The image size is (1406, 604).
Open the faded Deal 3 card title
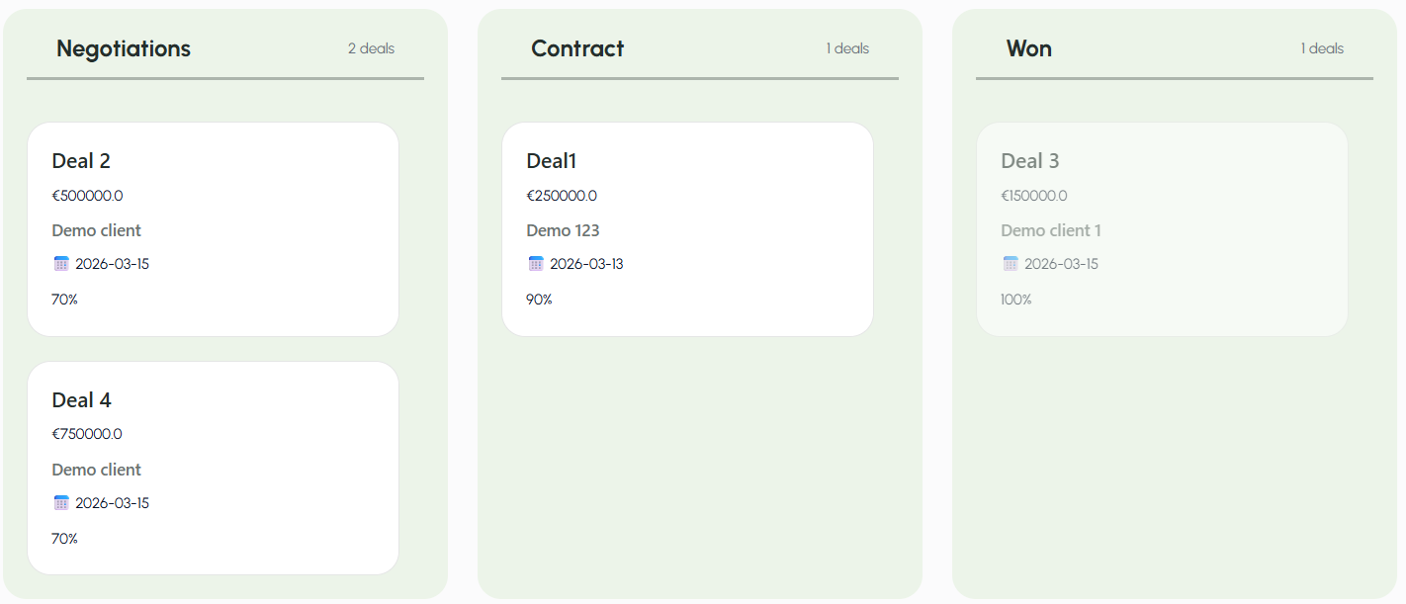coord(1029,161)
